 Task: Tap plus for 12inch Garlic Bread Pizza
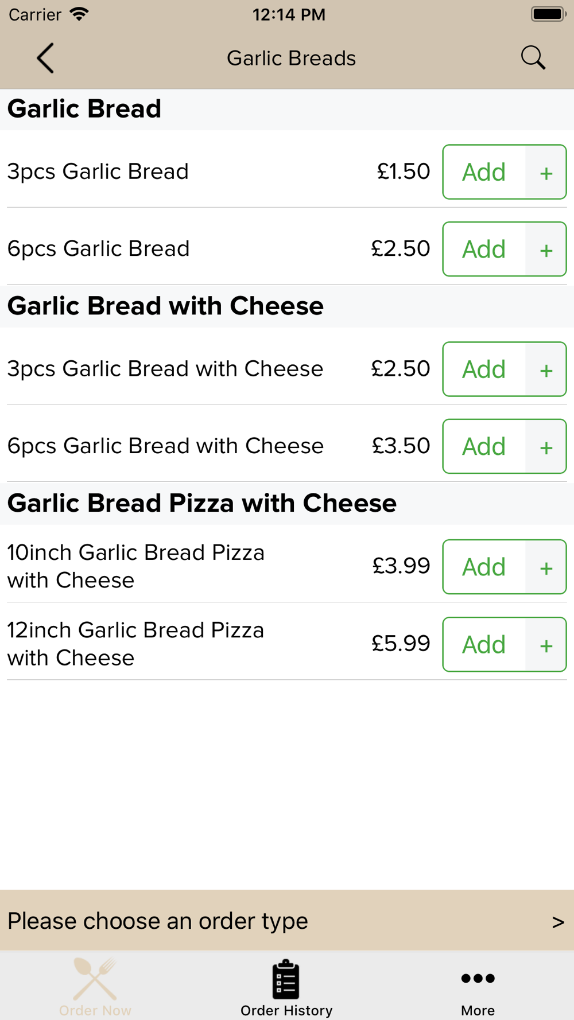546,645
